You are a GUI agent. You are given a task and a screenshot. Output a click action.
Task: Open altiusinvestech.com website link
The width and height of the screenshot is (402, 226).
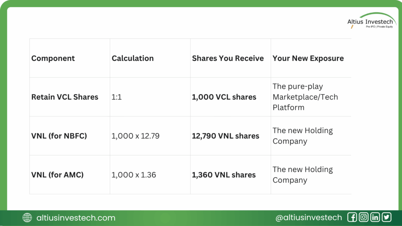point(76,218)
